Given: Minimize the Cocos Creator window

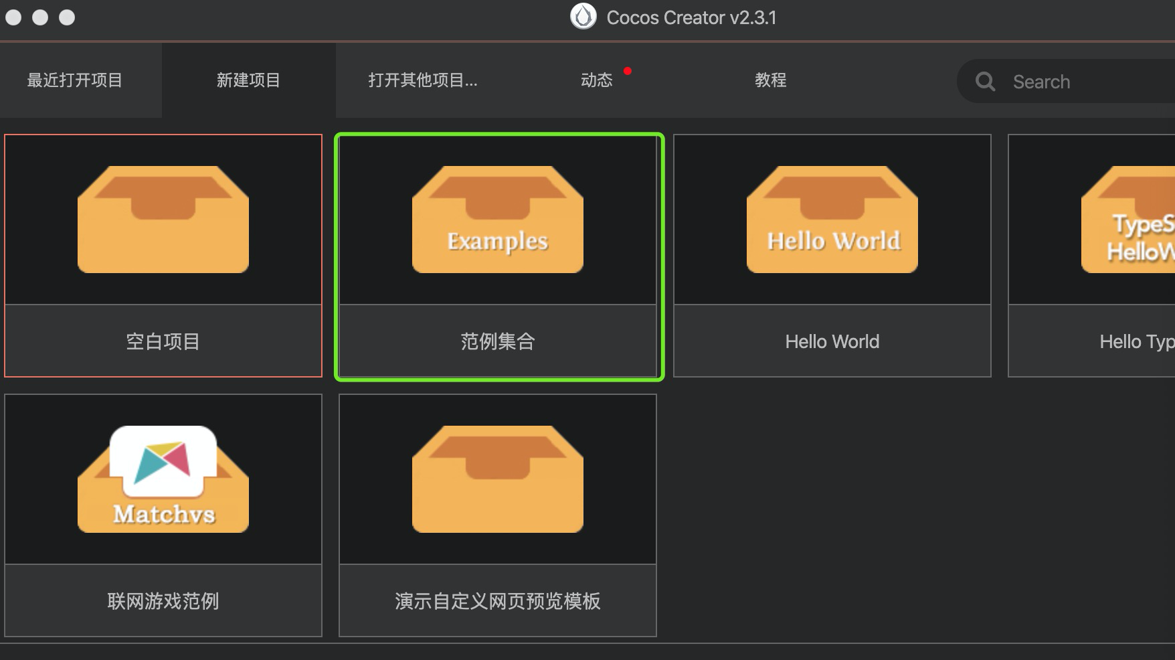Looking at the screenshot, I should click(x=40, y=17).
